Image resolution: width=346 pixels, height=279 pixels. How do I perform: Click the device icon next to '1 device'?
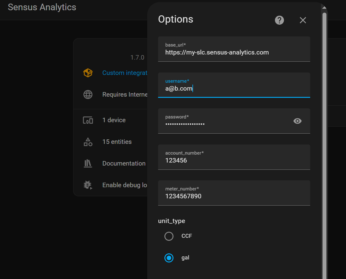tap(88, 120)
